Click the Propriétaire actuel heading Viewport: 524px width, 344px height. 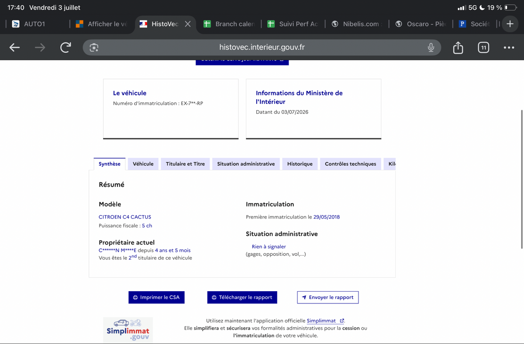click(x=127, y=242)
